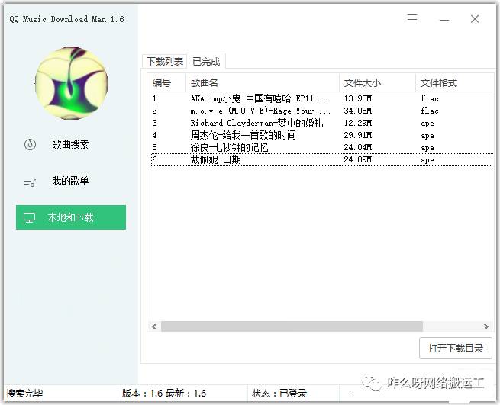The width and height of the screenshot is (500, 405).
Task: Click the left arrow of horizontal scrollbar
Action: pyautogui.click(x=154, y=326)
